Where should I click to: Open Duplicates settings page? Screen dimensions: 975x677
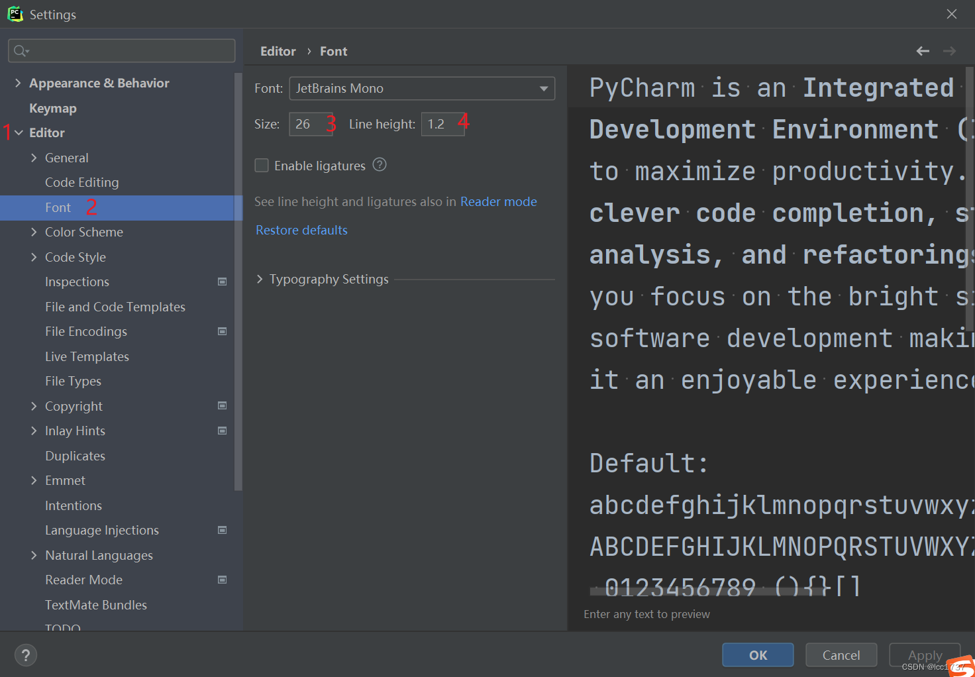click(75, 456)
